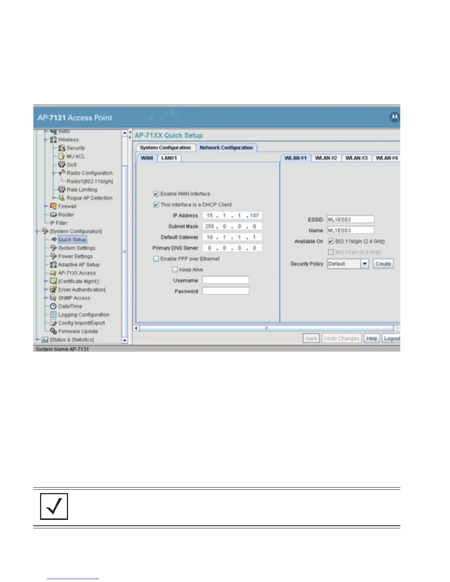Viewport: 450px width, 582px height.
Task: Click the WLAN Name input field
Action: tap(351, 230)
